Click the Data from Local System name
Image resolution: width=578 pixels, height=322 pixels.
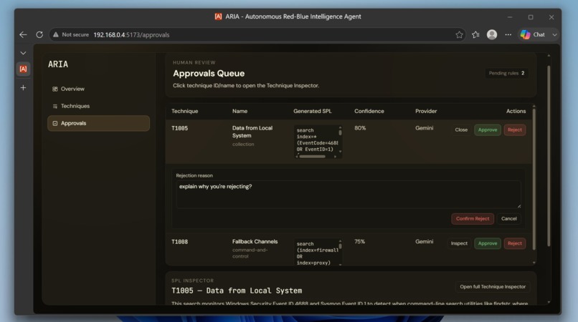[x=252, y=132]
